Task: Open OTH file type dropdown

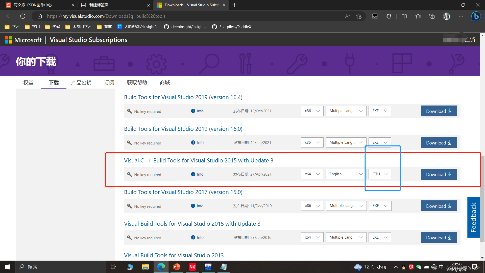Action: [x=380, y=174]
